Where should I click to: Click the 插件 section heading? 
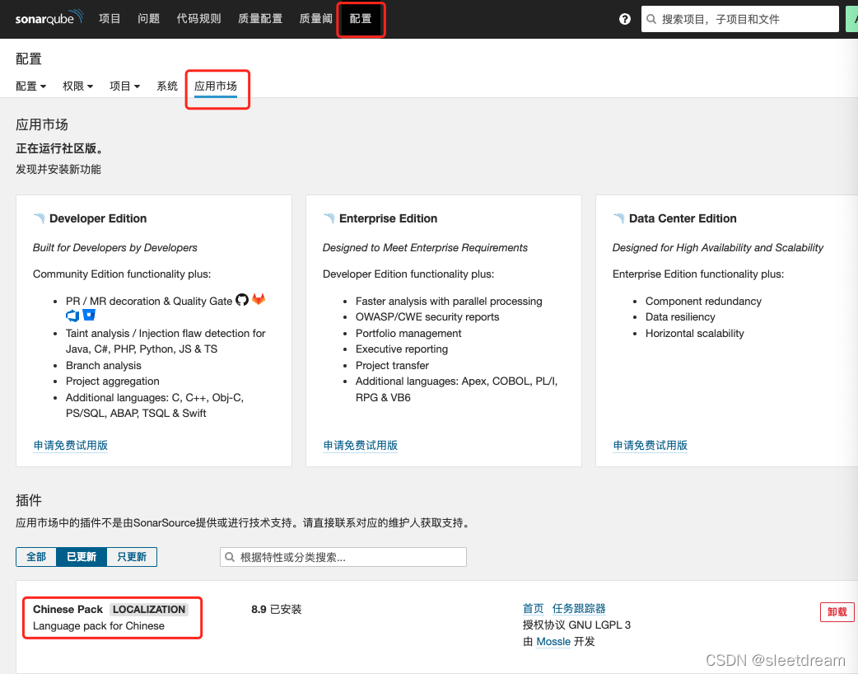pyautogui.click(x=29, y=500)
